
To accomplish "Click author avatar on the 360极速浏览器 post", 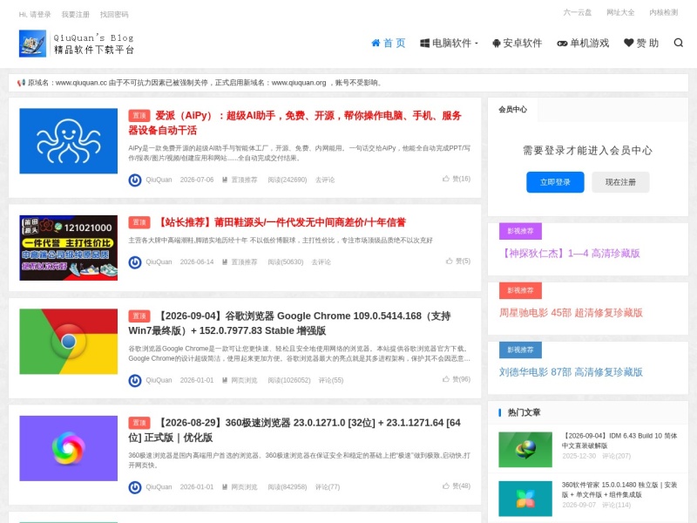I will 135,487.
